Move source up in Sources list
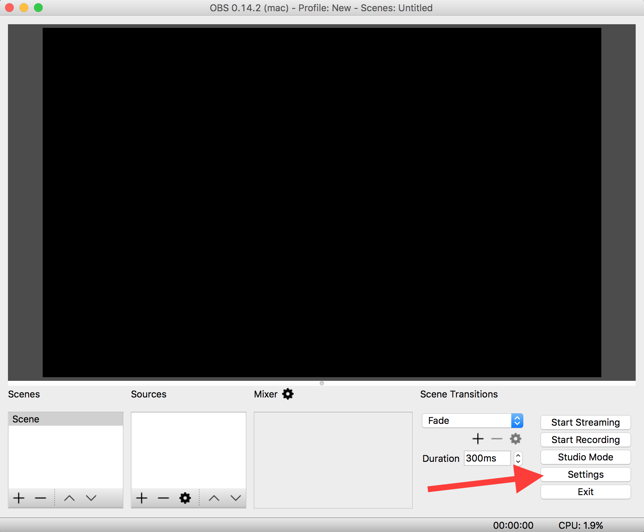Screen dimensions: 644x532 coord(214,498)
